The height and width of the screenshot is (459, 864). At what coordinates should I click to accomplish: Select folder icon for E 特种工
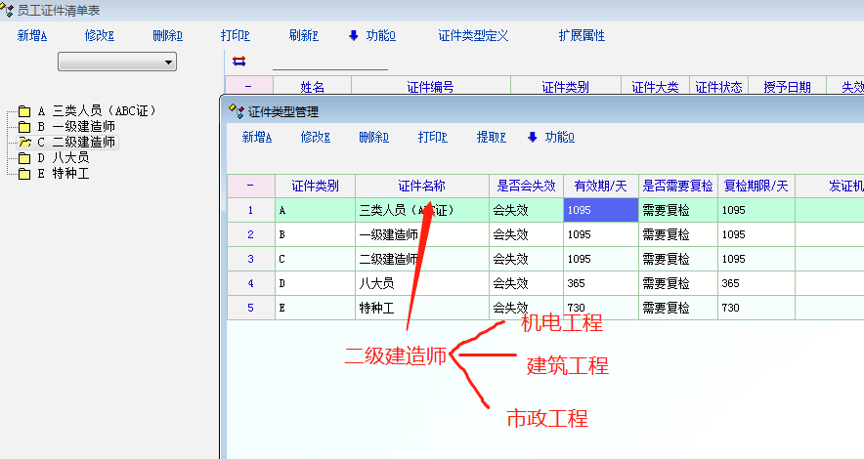click(x=24, y=174)
